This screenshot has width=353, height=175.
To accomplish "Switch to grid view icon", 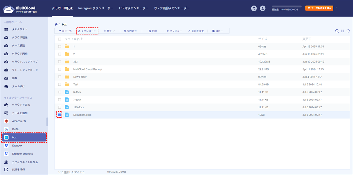I will [343, 31].
